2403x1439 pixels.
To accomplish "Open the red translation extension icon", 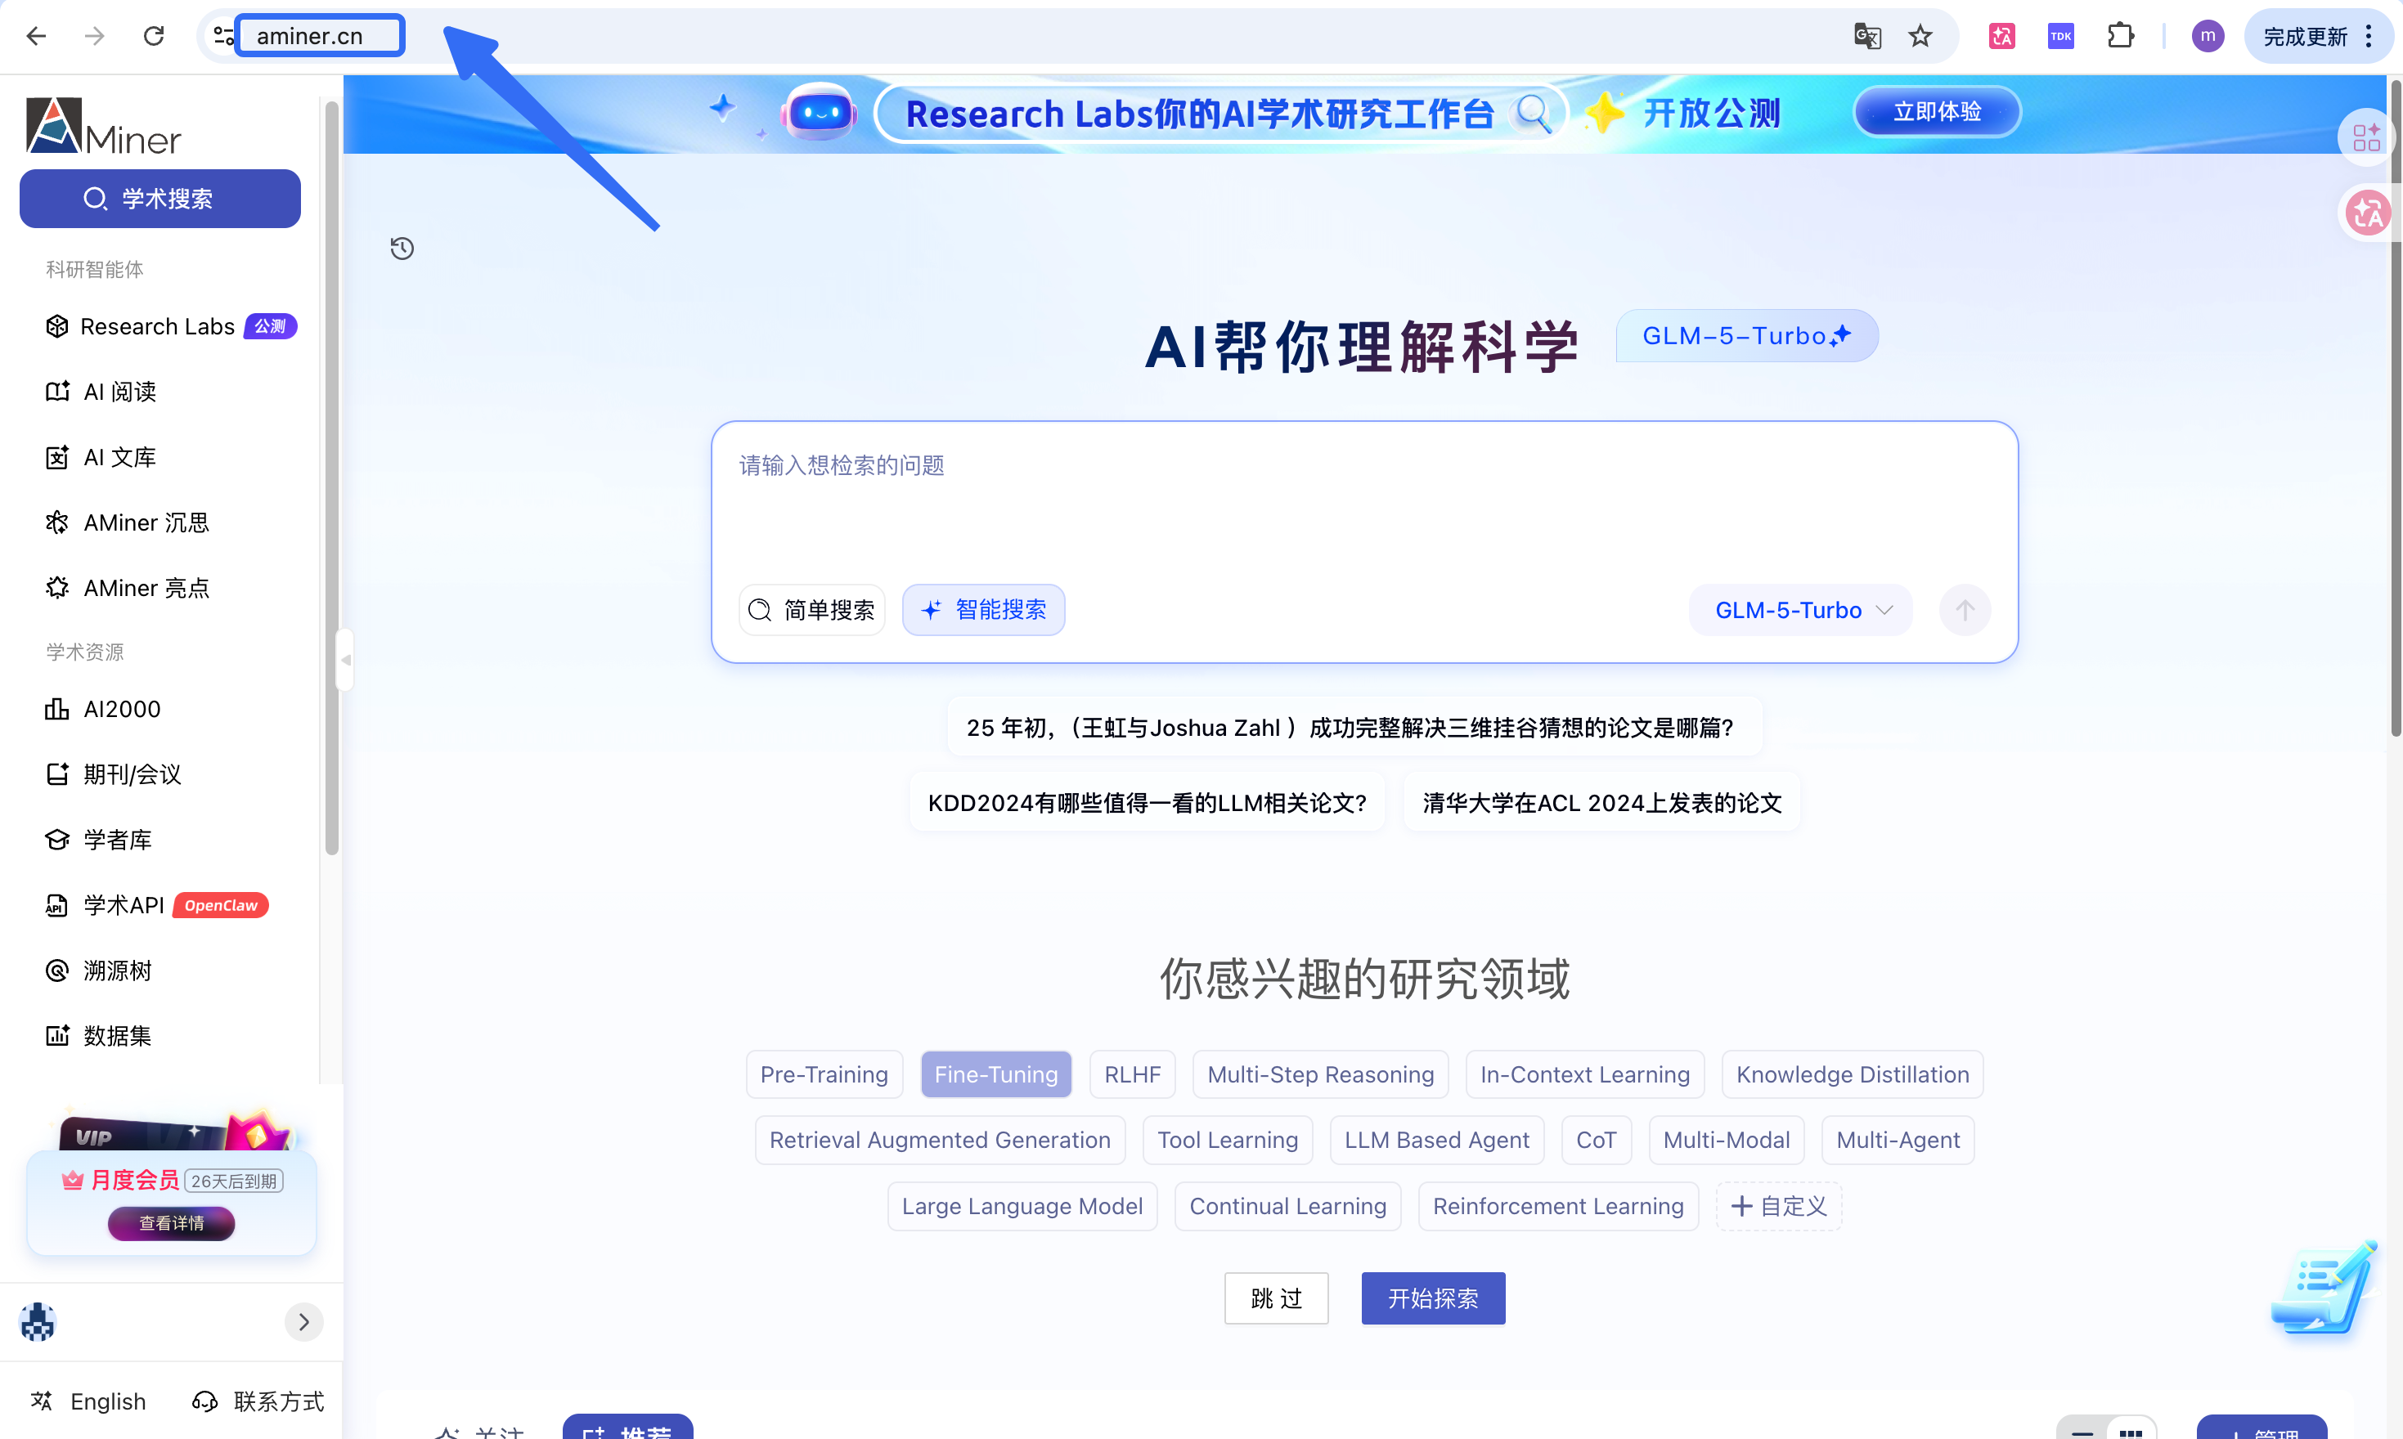I will pyautogui.click(x=2001, y=36).
